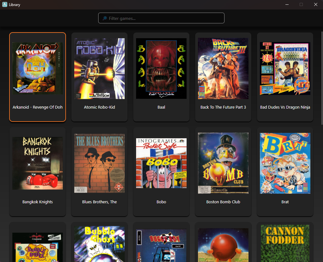Select the red ball game cover
323x262 pixels.
click(x=223, y=245)
